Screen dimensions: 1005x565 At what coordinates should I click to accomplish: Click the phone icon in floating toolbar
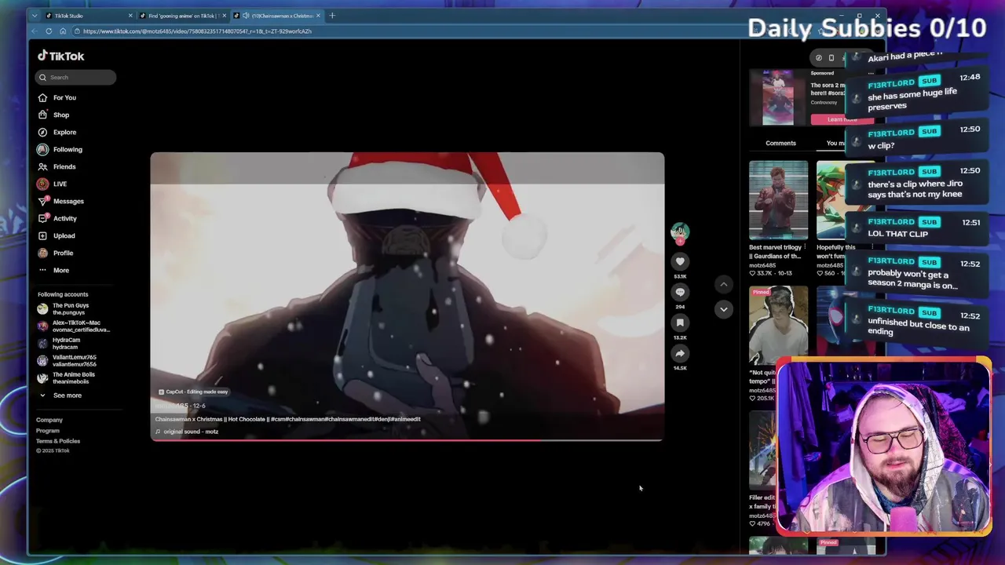tap(831, 57)
